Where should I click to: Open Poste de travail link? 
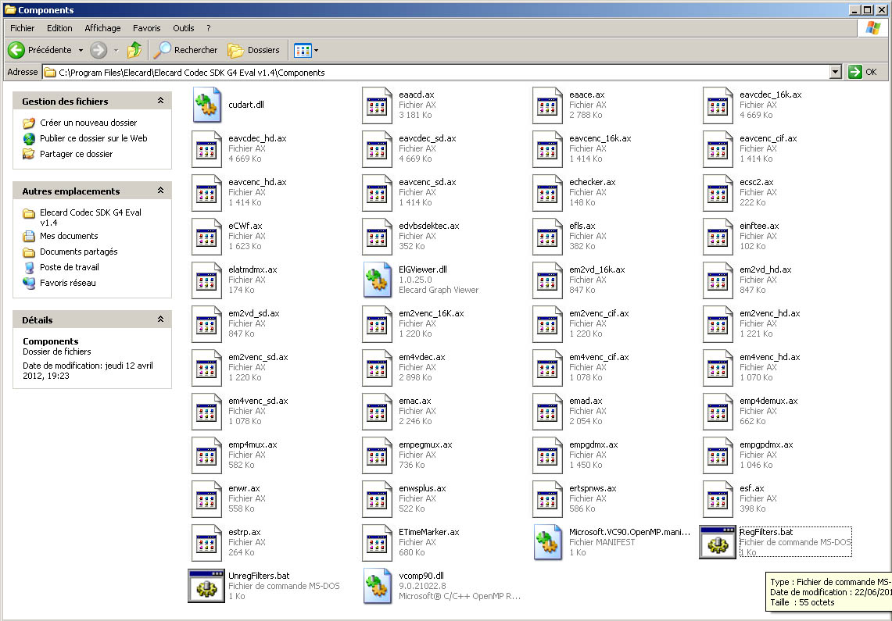(70, 267)
